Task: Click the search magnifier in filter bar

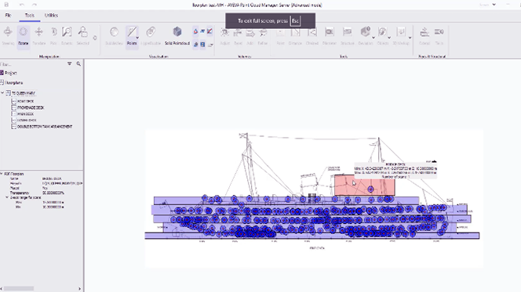Action: tap(78, 63)
